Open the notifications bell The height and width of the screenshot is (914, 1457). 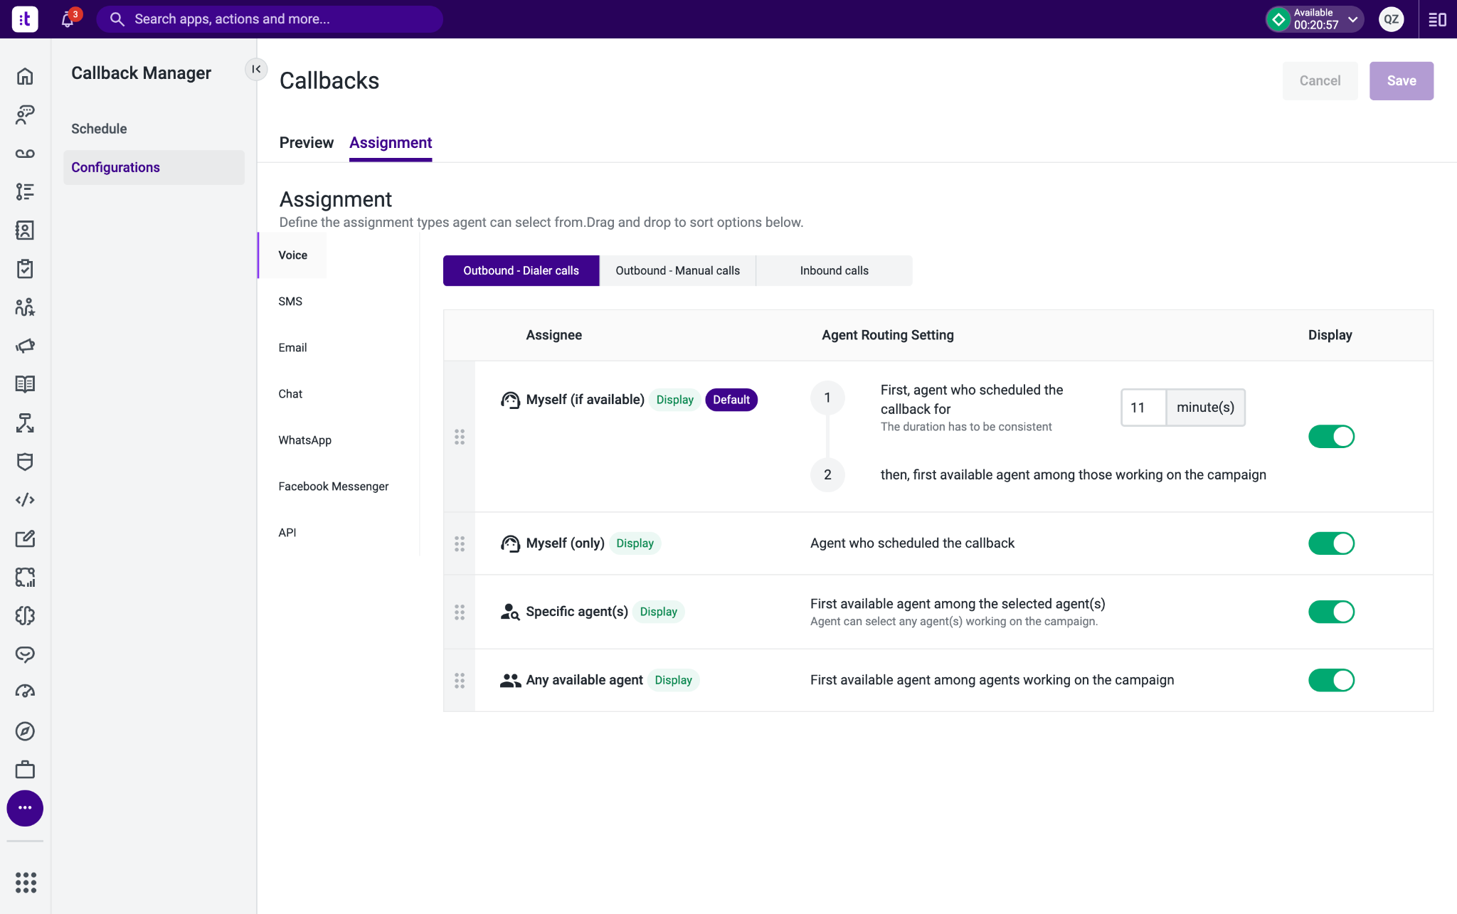pyautogui.click(x=68, y=19)
